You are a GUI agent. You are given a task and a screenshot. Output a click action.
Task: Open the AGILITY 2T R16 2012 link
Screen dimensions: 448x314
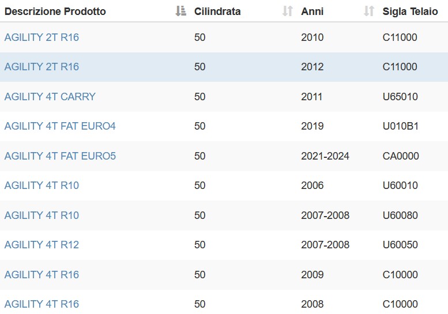42,67
